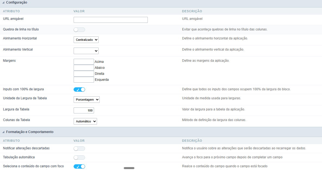Viewport: 322px width, 170px height.
Task: Click 'Define as margens da aplicação.' description
Action: click(x=206, y=61)
